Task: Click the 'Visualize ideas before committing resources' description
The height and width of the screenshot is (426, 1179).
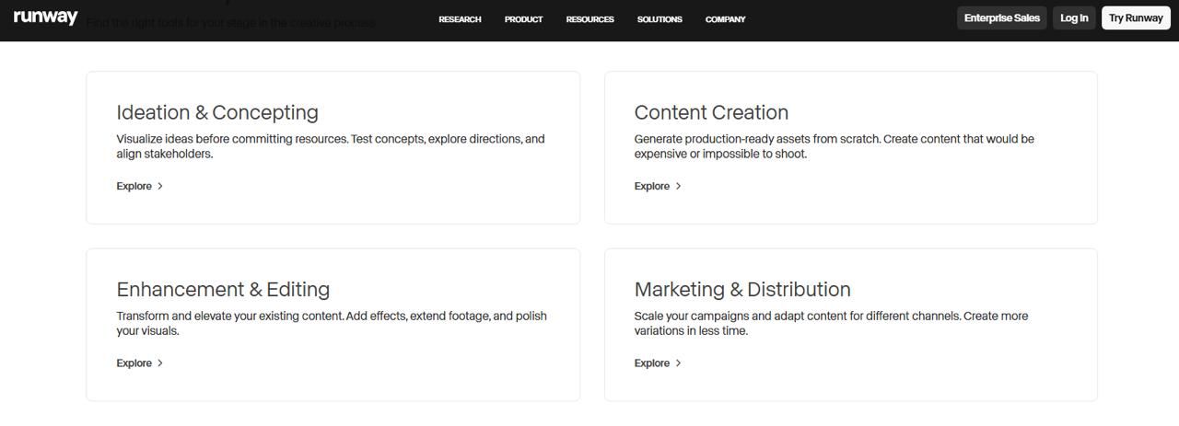Action: (331, 146)
